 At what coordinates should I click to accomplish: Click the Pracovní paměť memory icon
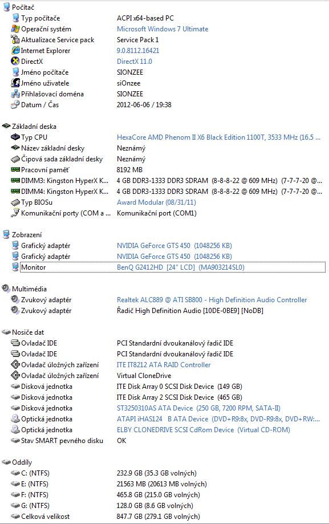pos(15,170)
